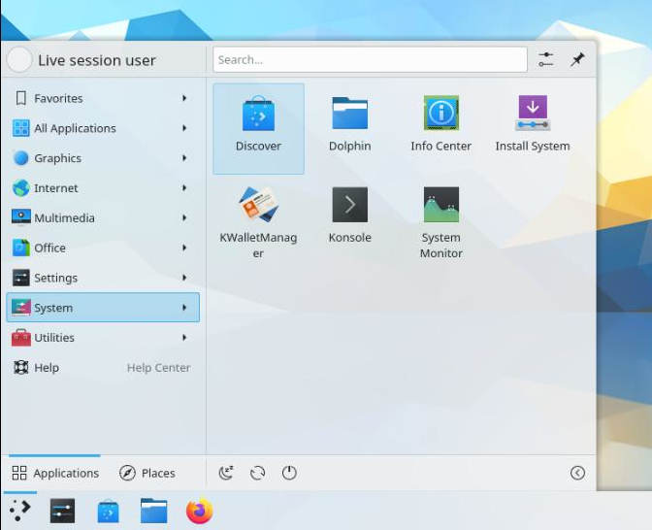This screenshot has width=652, height=530.
Task: Expand the Internet category arrow
Action: pos(184,188)
